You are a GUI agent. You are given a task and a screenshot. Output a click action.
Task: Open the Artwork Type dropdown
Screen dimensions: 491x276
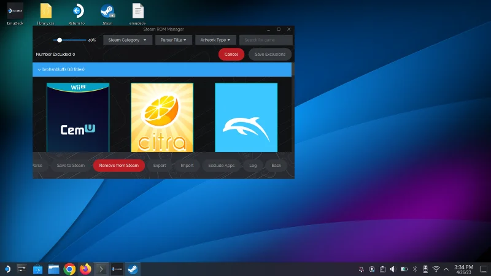(215, 40)
